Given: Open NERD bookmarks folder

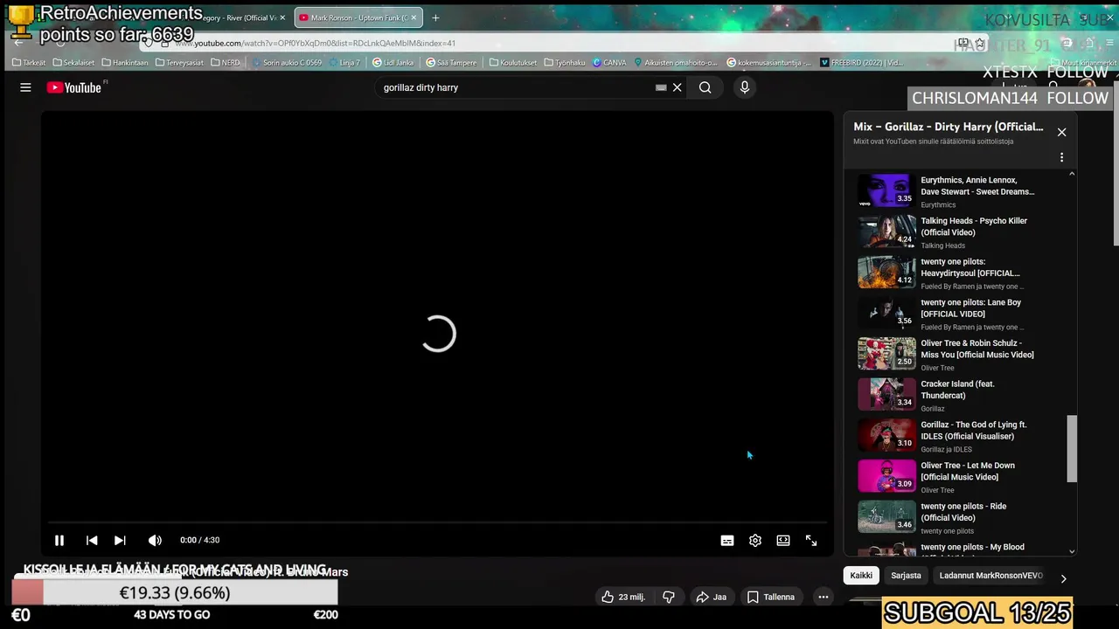Looking at the screenshot, I should 225,63.
